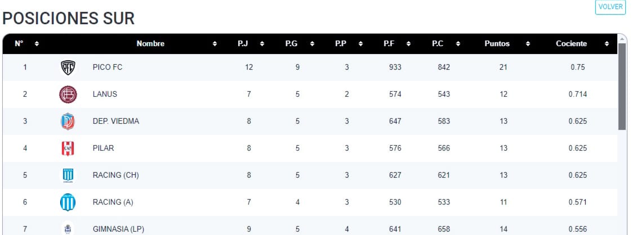Sort table by N° column arrows

point(37,44)
